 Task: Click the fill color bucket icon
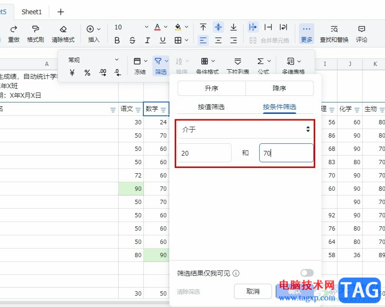click(x=178, y=27)
